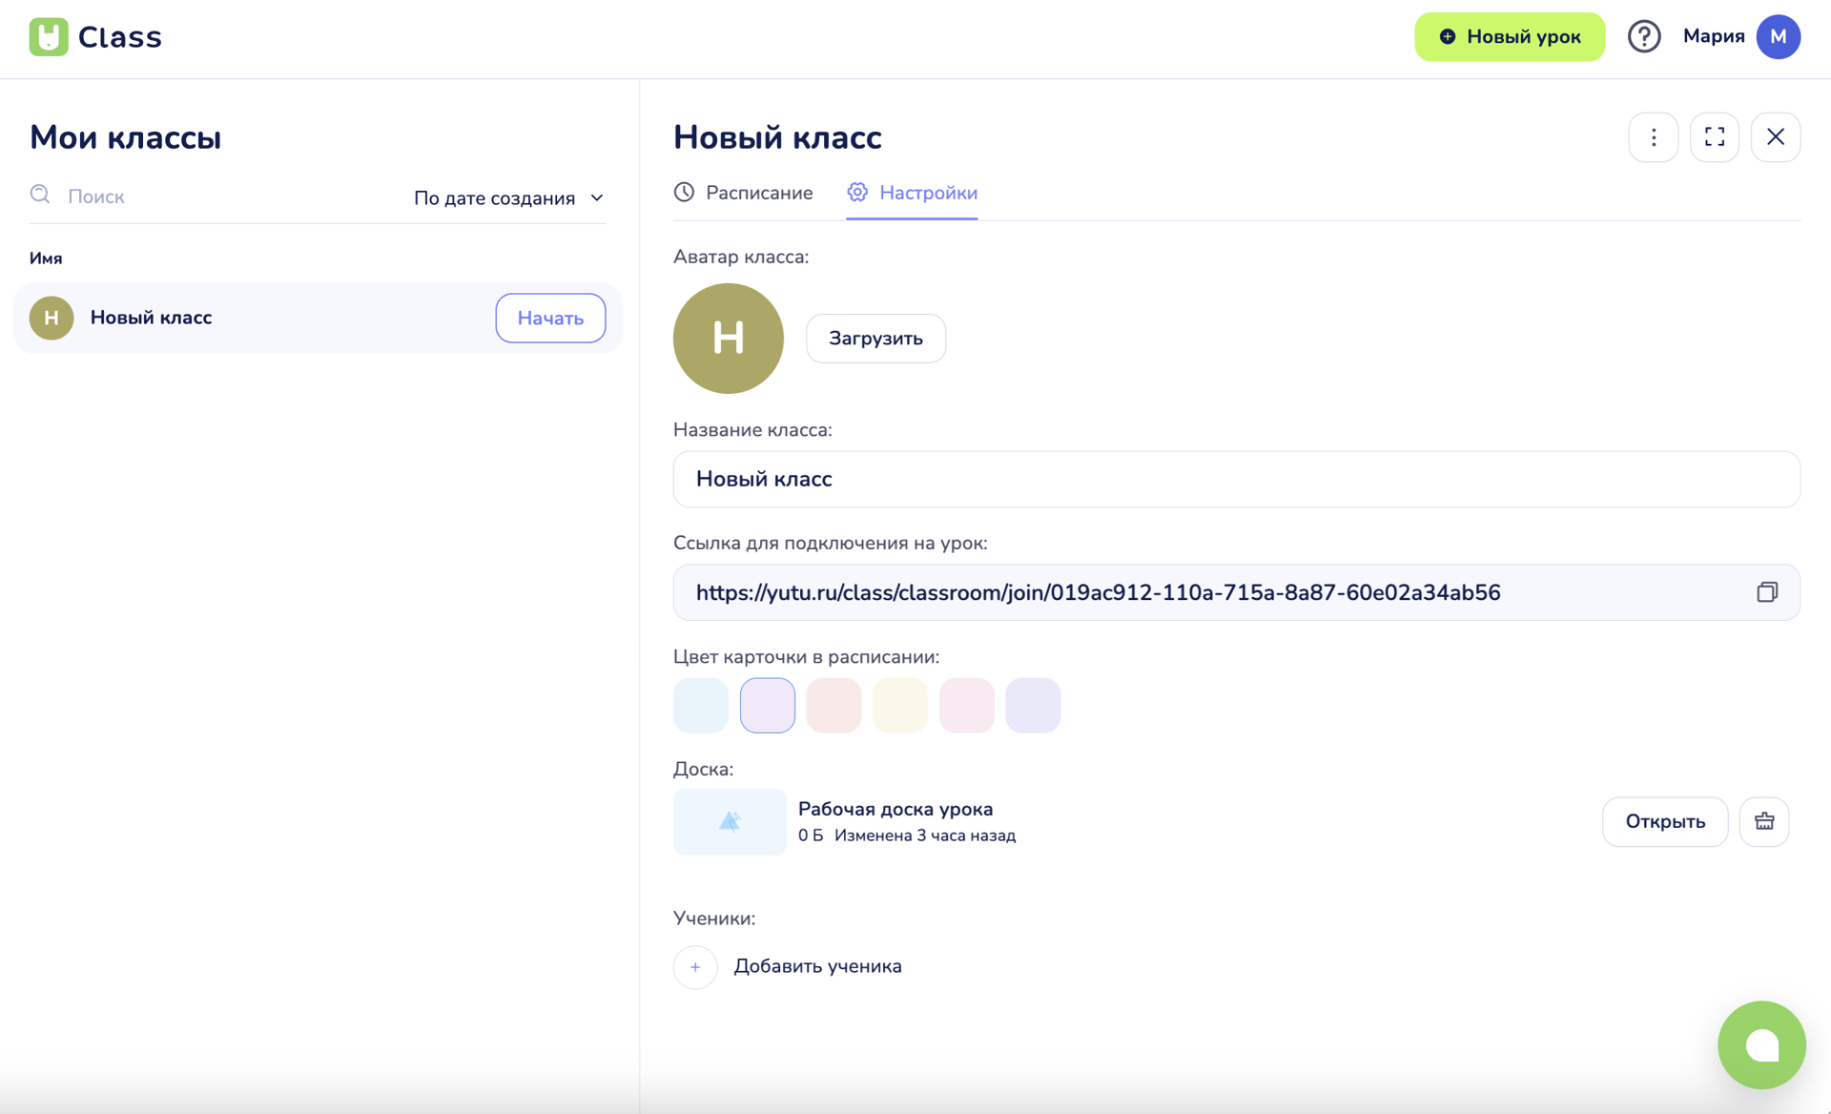
Task: Close the Новый класс panel
Action: (1775, 137)
